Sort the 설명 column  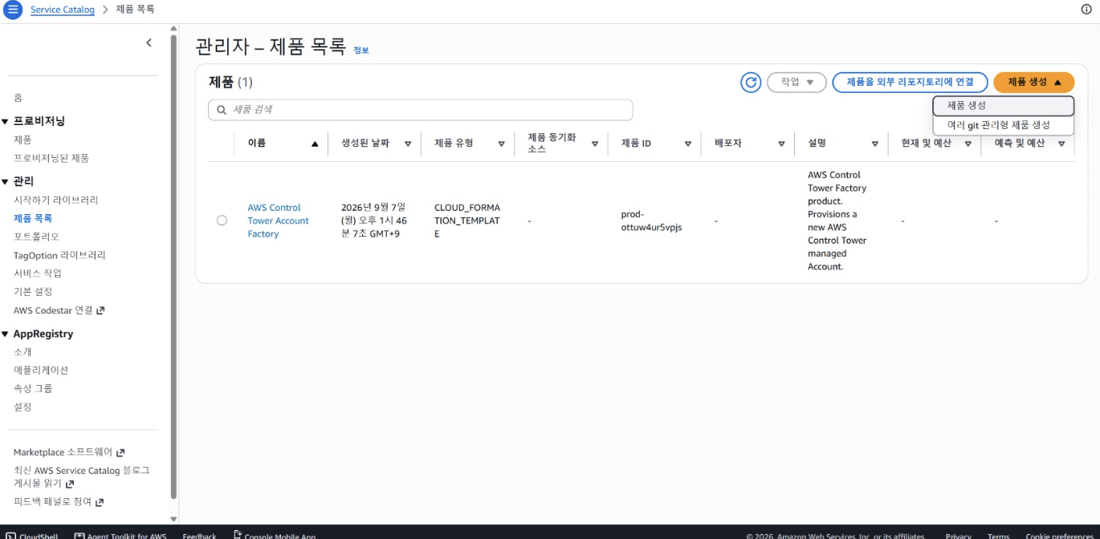tap(875, 144)
